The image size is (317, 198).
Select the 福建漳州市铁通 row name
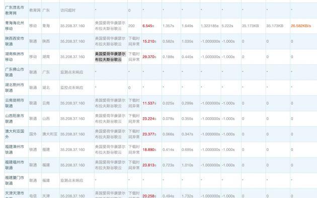15,149
